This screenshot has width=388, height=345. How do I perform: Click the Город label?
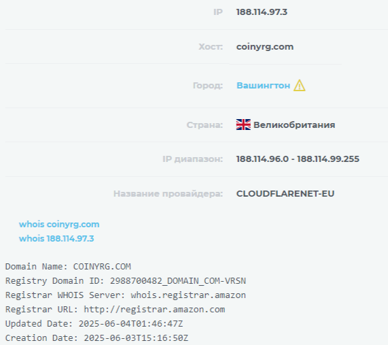[208, 86]
